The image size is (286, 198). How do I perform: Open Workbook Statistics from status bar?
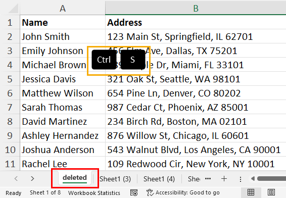(x=94, y=193)
